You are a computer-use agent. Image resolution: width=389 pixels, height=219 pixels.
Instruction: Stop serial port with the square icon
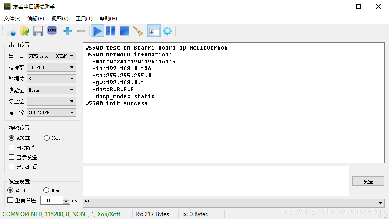(x=124, y=31)
